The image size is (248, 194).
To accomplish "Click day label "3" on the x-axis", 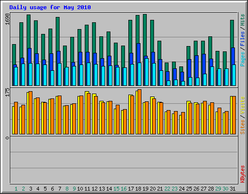I will [31, 189].
